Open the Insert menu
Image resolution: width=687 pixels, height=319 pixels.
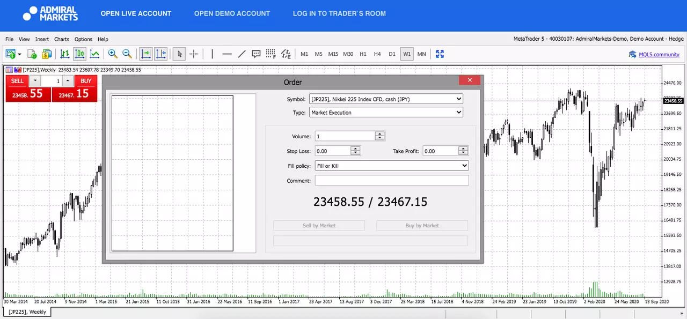click(x=42, y=39)
